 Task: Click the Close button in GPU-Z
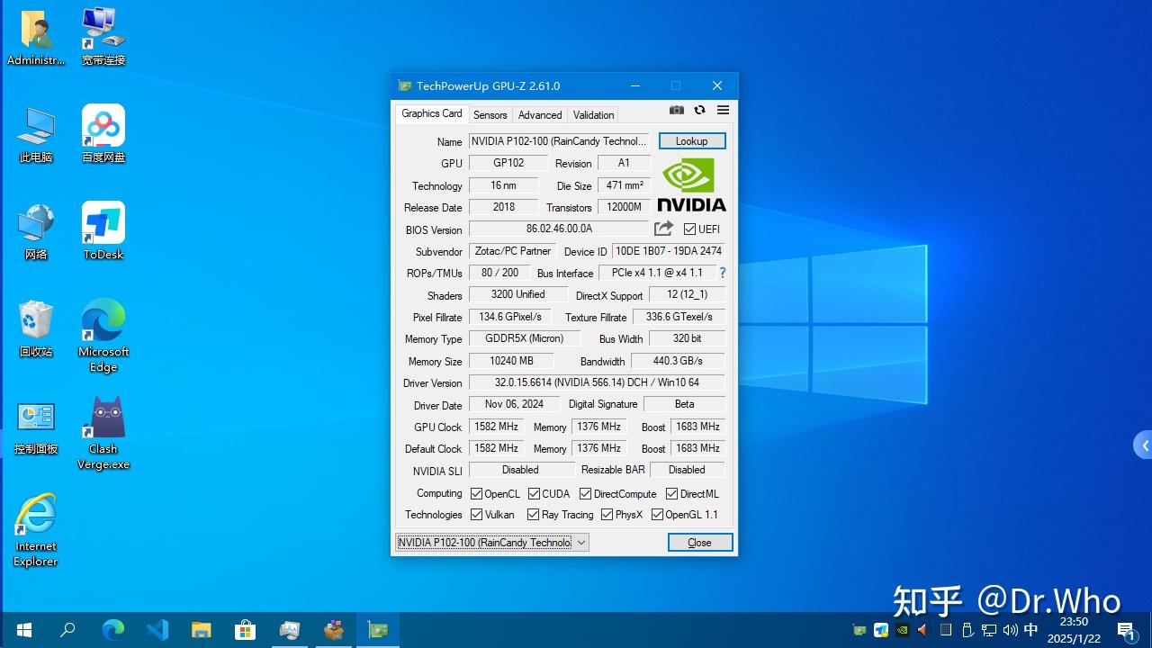click(699, 542)
